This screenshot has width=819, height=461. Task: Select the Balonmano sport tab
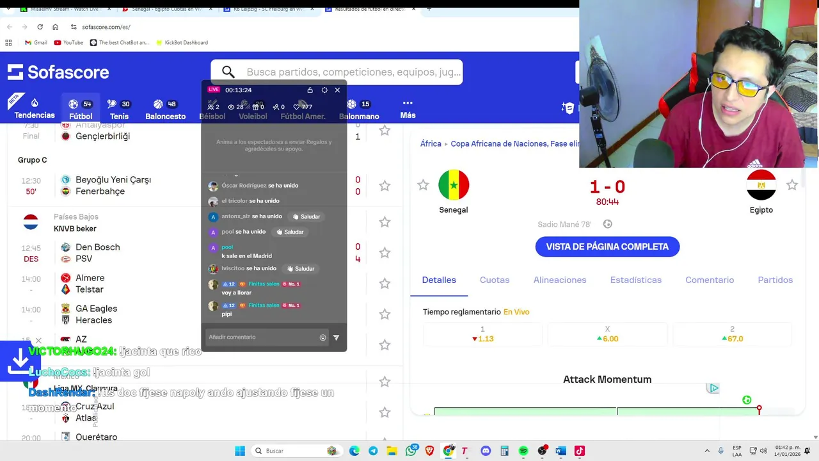pyautogui.click(x=359, y=109)
